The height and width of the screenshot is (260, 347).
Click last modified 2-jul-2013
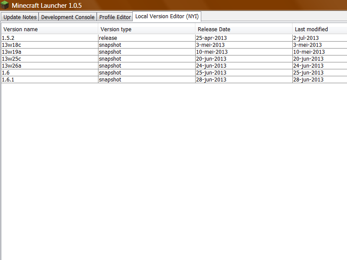click(x=320, y=38)
